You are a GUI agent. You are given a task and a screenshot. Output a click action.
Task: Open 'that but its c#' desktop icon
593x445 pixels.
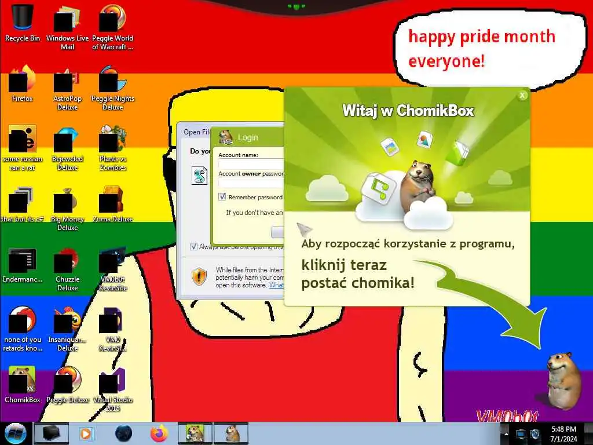[23, 205]
